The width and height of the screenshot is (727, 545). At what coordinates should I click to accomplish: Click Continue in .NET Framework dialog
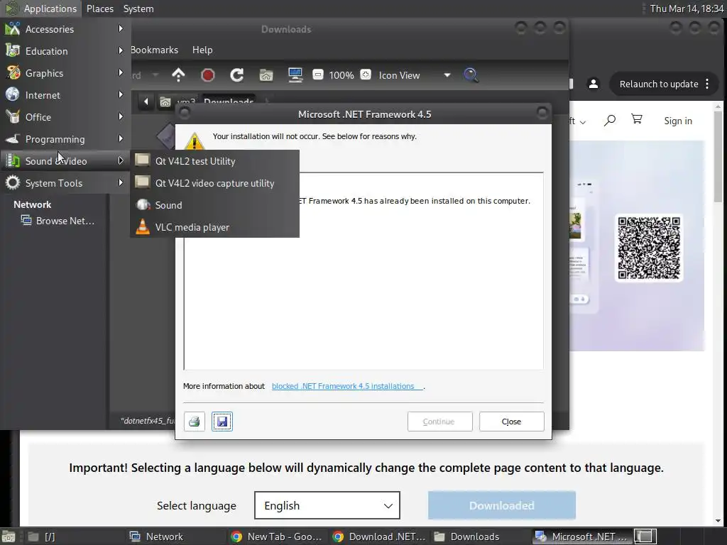440,422
